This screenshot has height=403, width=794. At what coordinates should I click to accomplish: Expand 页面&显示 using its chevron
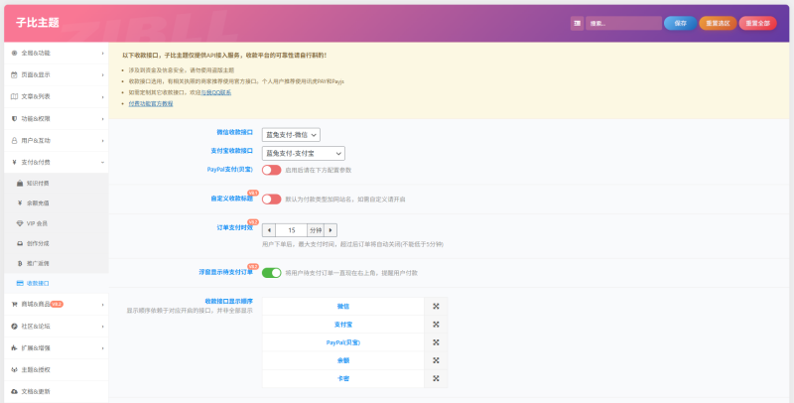coord(102,74)
